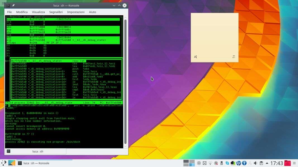Viewport: 298px width, 167px height.
Task: Select the Konsole task in the taskbar
Action: click(x=36, y=163)
